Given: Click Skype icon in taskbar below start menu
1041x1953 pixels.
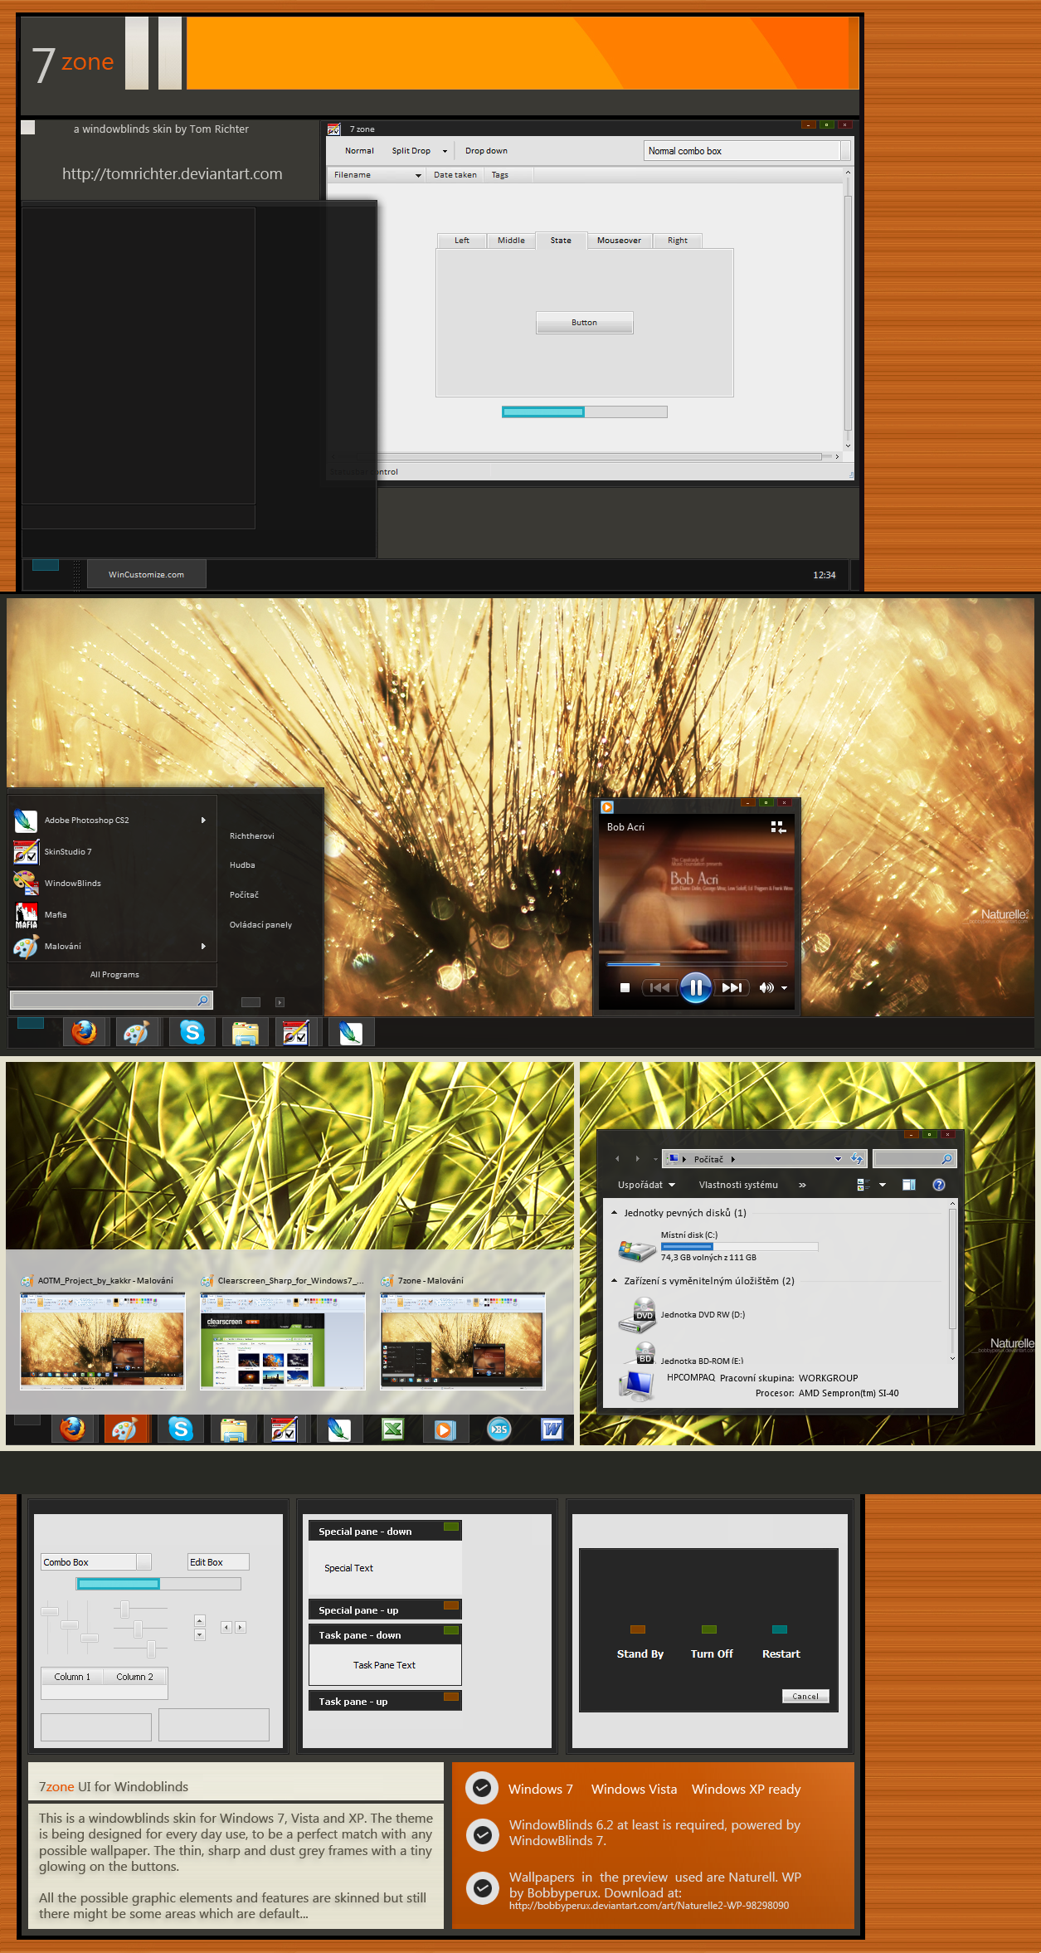Looking at the screenshot, I should 192,1032.
